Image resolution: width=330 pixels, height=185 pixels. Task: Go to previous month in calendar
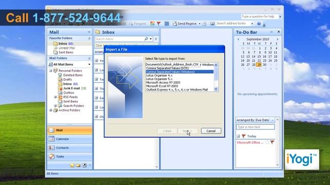point(238,40)
